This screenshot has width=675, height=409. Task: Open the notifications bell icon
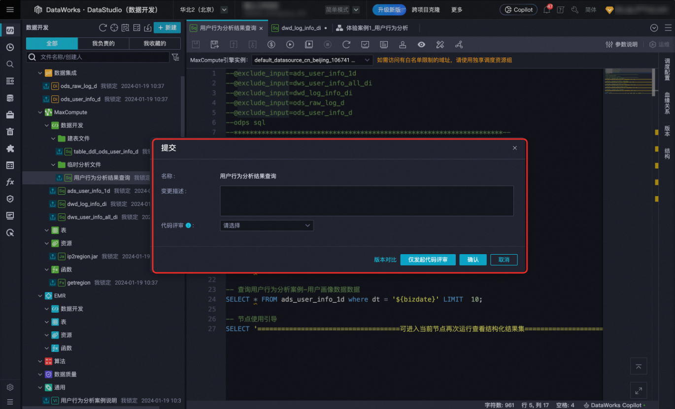click(546, 10)
